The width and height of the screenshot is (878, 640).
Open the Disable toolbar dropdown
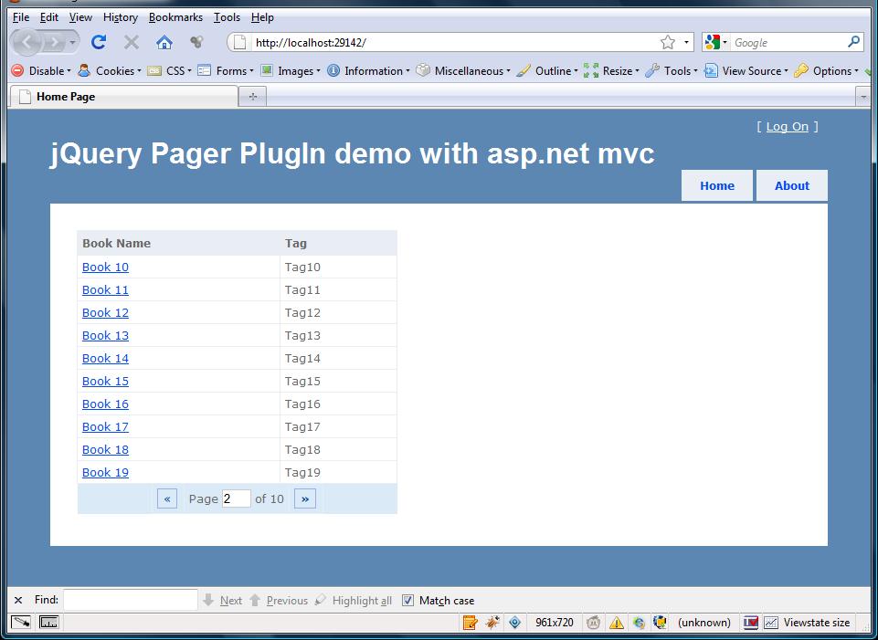[41, 71]
